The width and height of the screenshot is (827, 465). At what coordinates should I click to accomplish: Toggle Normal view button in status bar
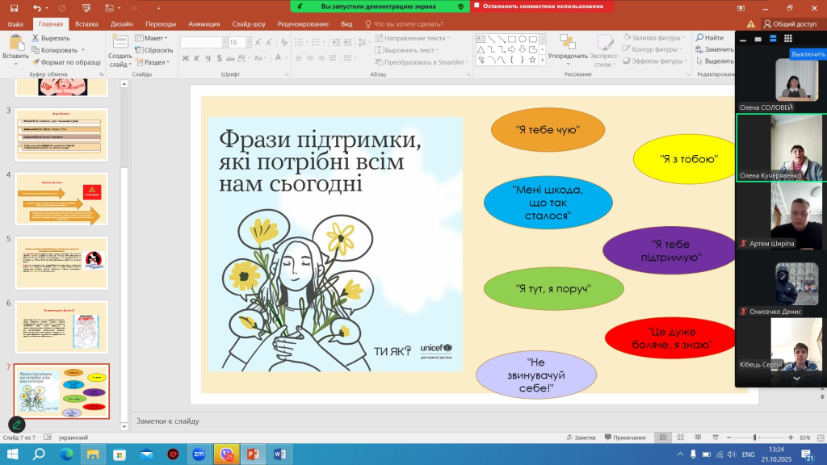[x=663, y=438]
